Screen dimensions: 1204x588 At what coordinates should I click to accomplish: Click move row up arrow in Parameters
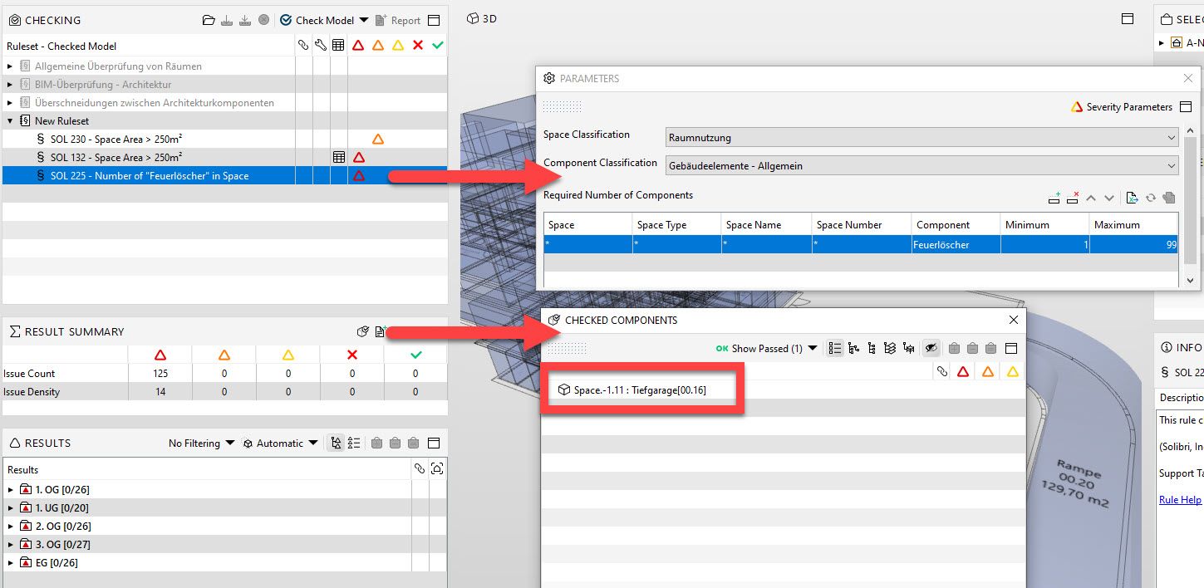point(1091,198)
